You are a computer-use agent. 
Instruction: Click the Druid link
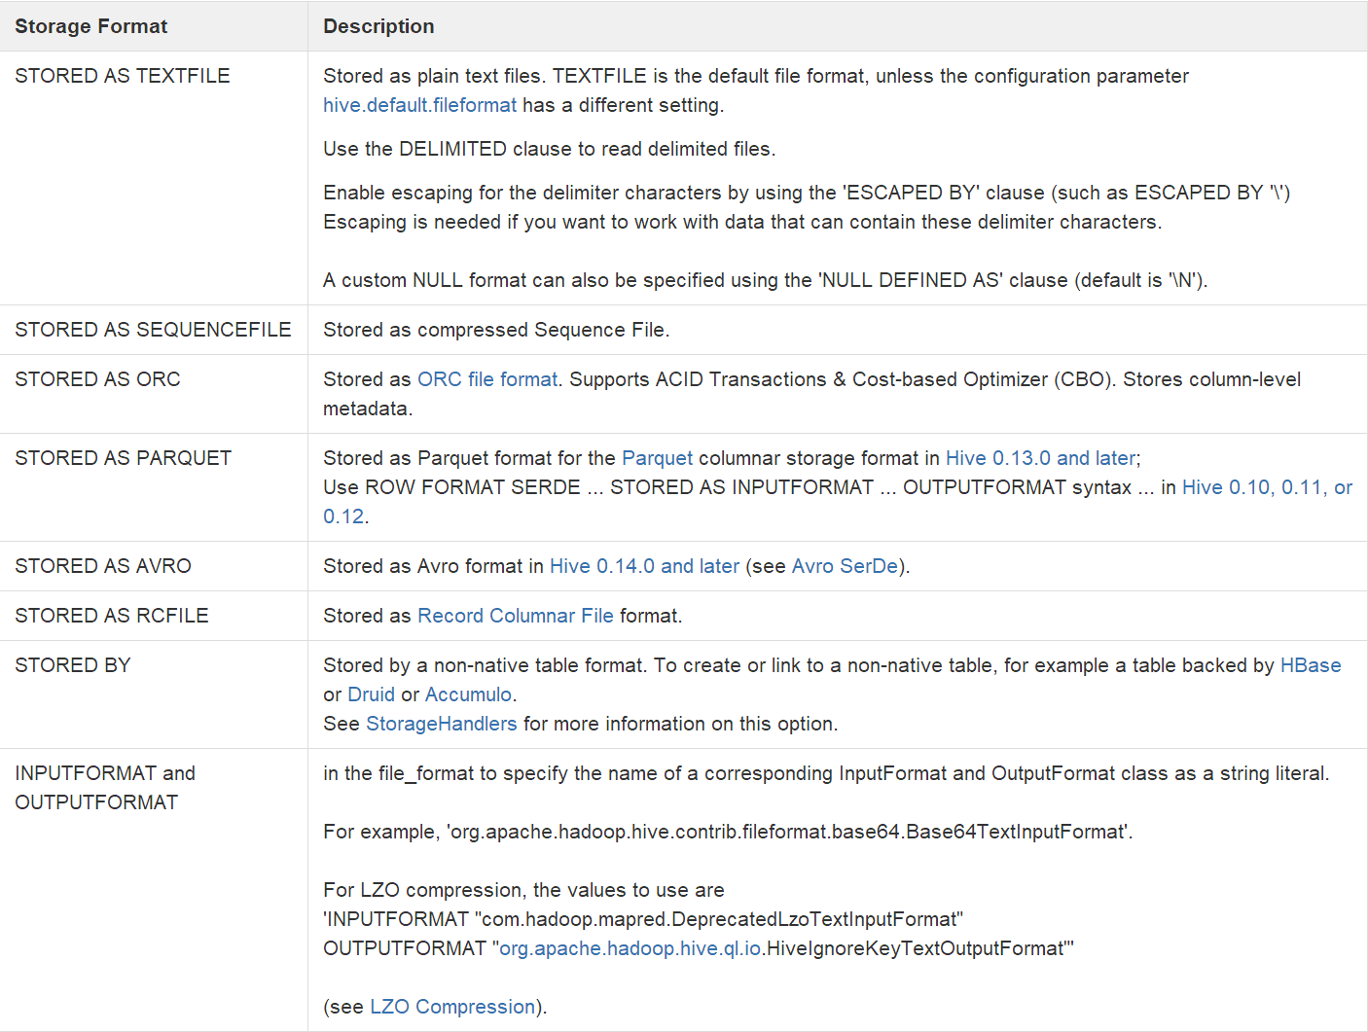pos(371,694)
